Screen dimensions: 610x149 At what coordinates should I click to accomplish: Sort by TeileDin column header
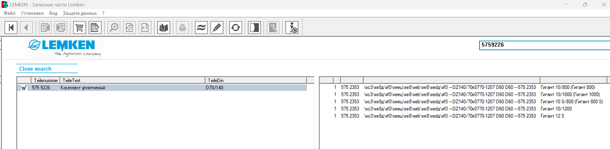coord(256,80)
